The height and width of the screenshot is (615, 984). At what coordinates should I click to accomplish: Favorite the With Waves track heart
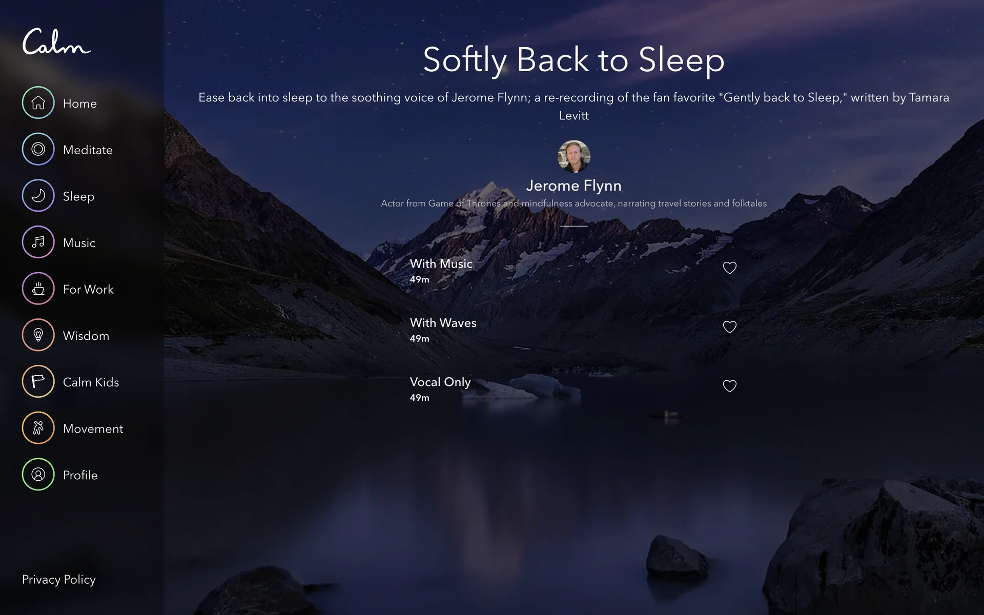coord(729,326)
